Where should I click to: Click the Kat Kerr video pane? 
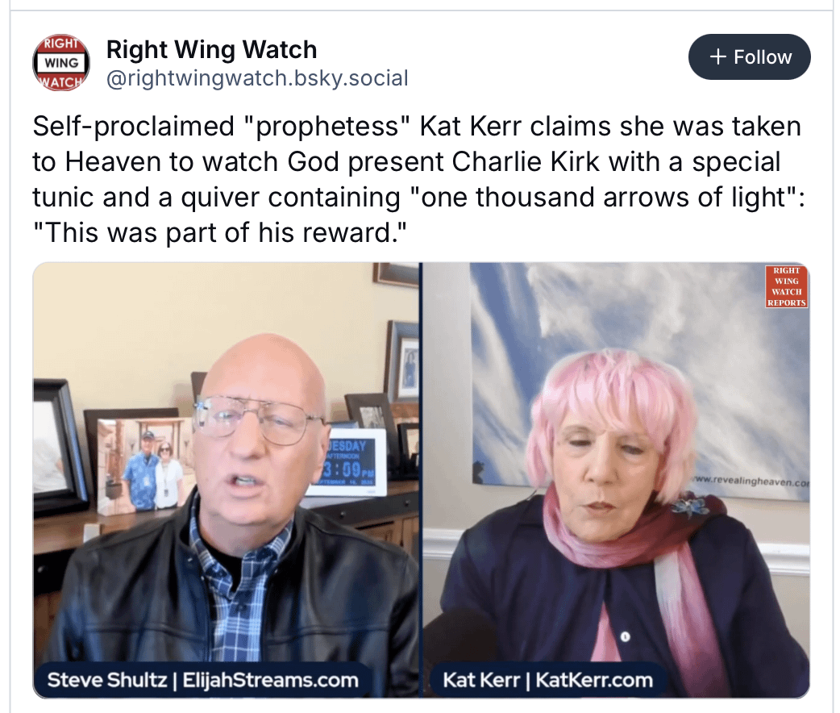[616, 480]
